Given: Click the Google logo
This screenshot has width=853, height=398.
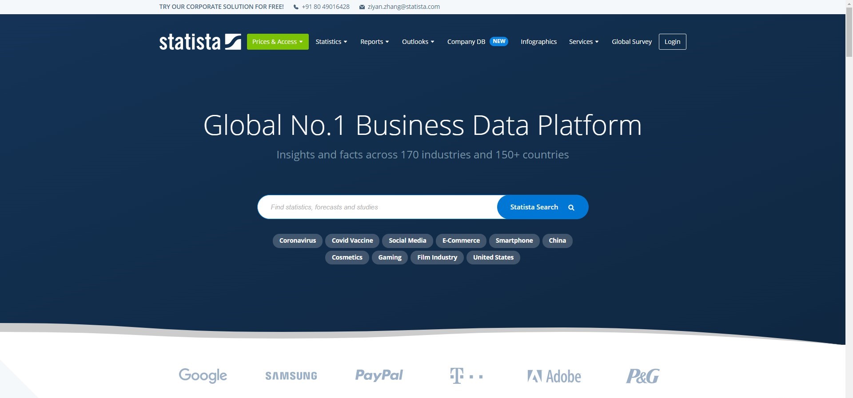Looking at the screenshot, I should coord(203,375).
